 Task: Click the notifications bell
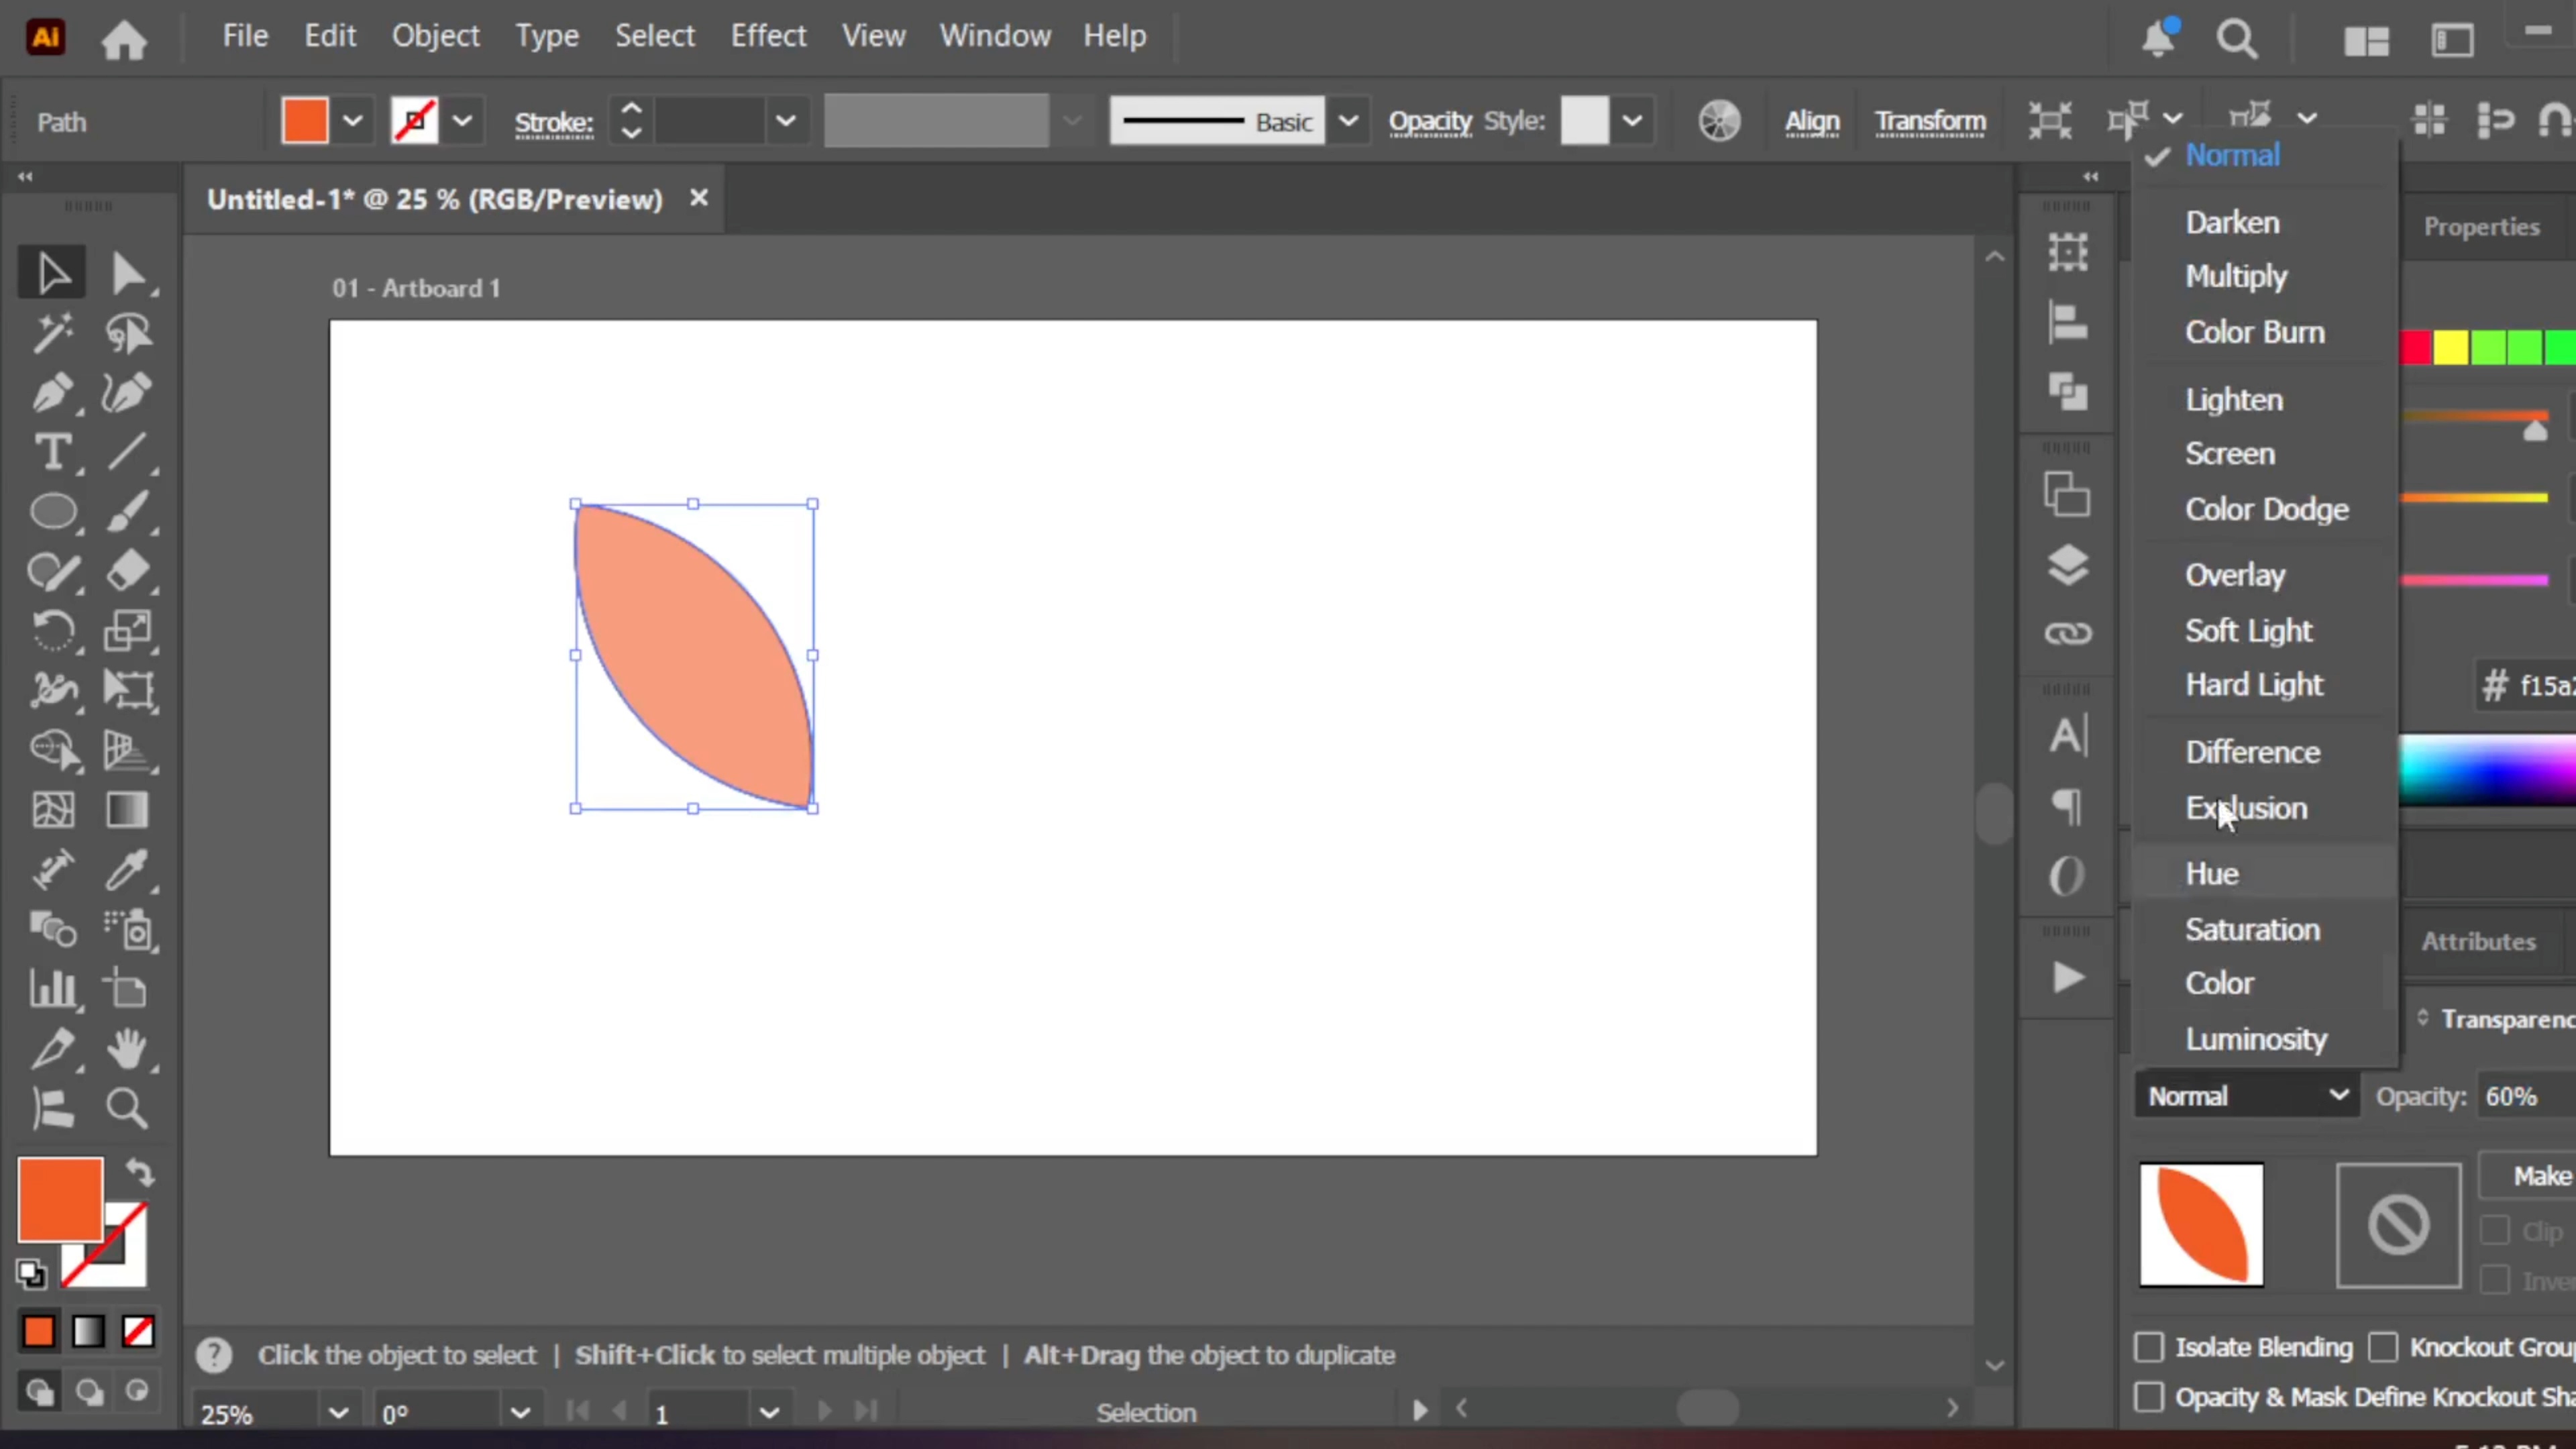(x=2159, y=38)
